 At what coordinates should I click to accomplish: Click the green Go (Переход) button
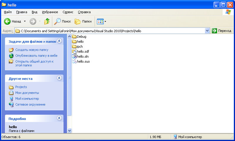(222, 31)
